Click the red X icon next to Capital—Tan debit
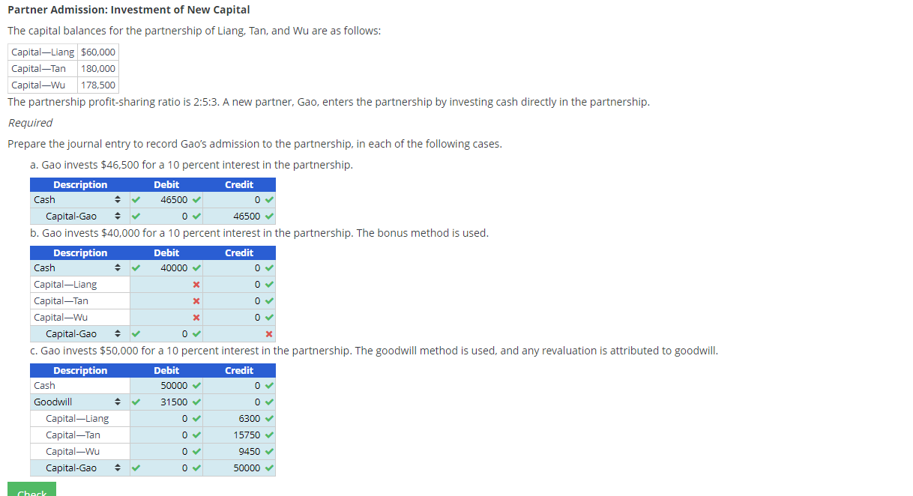The image size is (913, 496). coord(196,301)
